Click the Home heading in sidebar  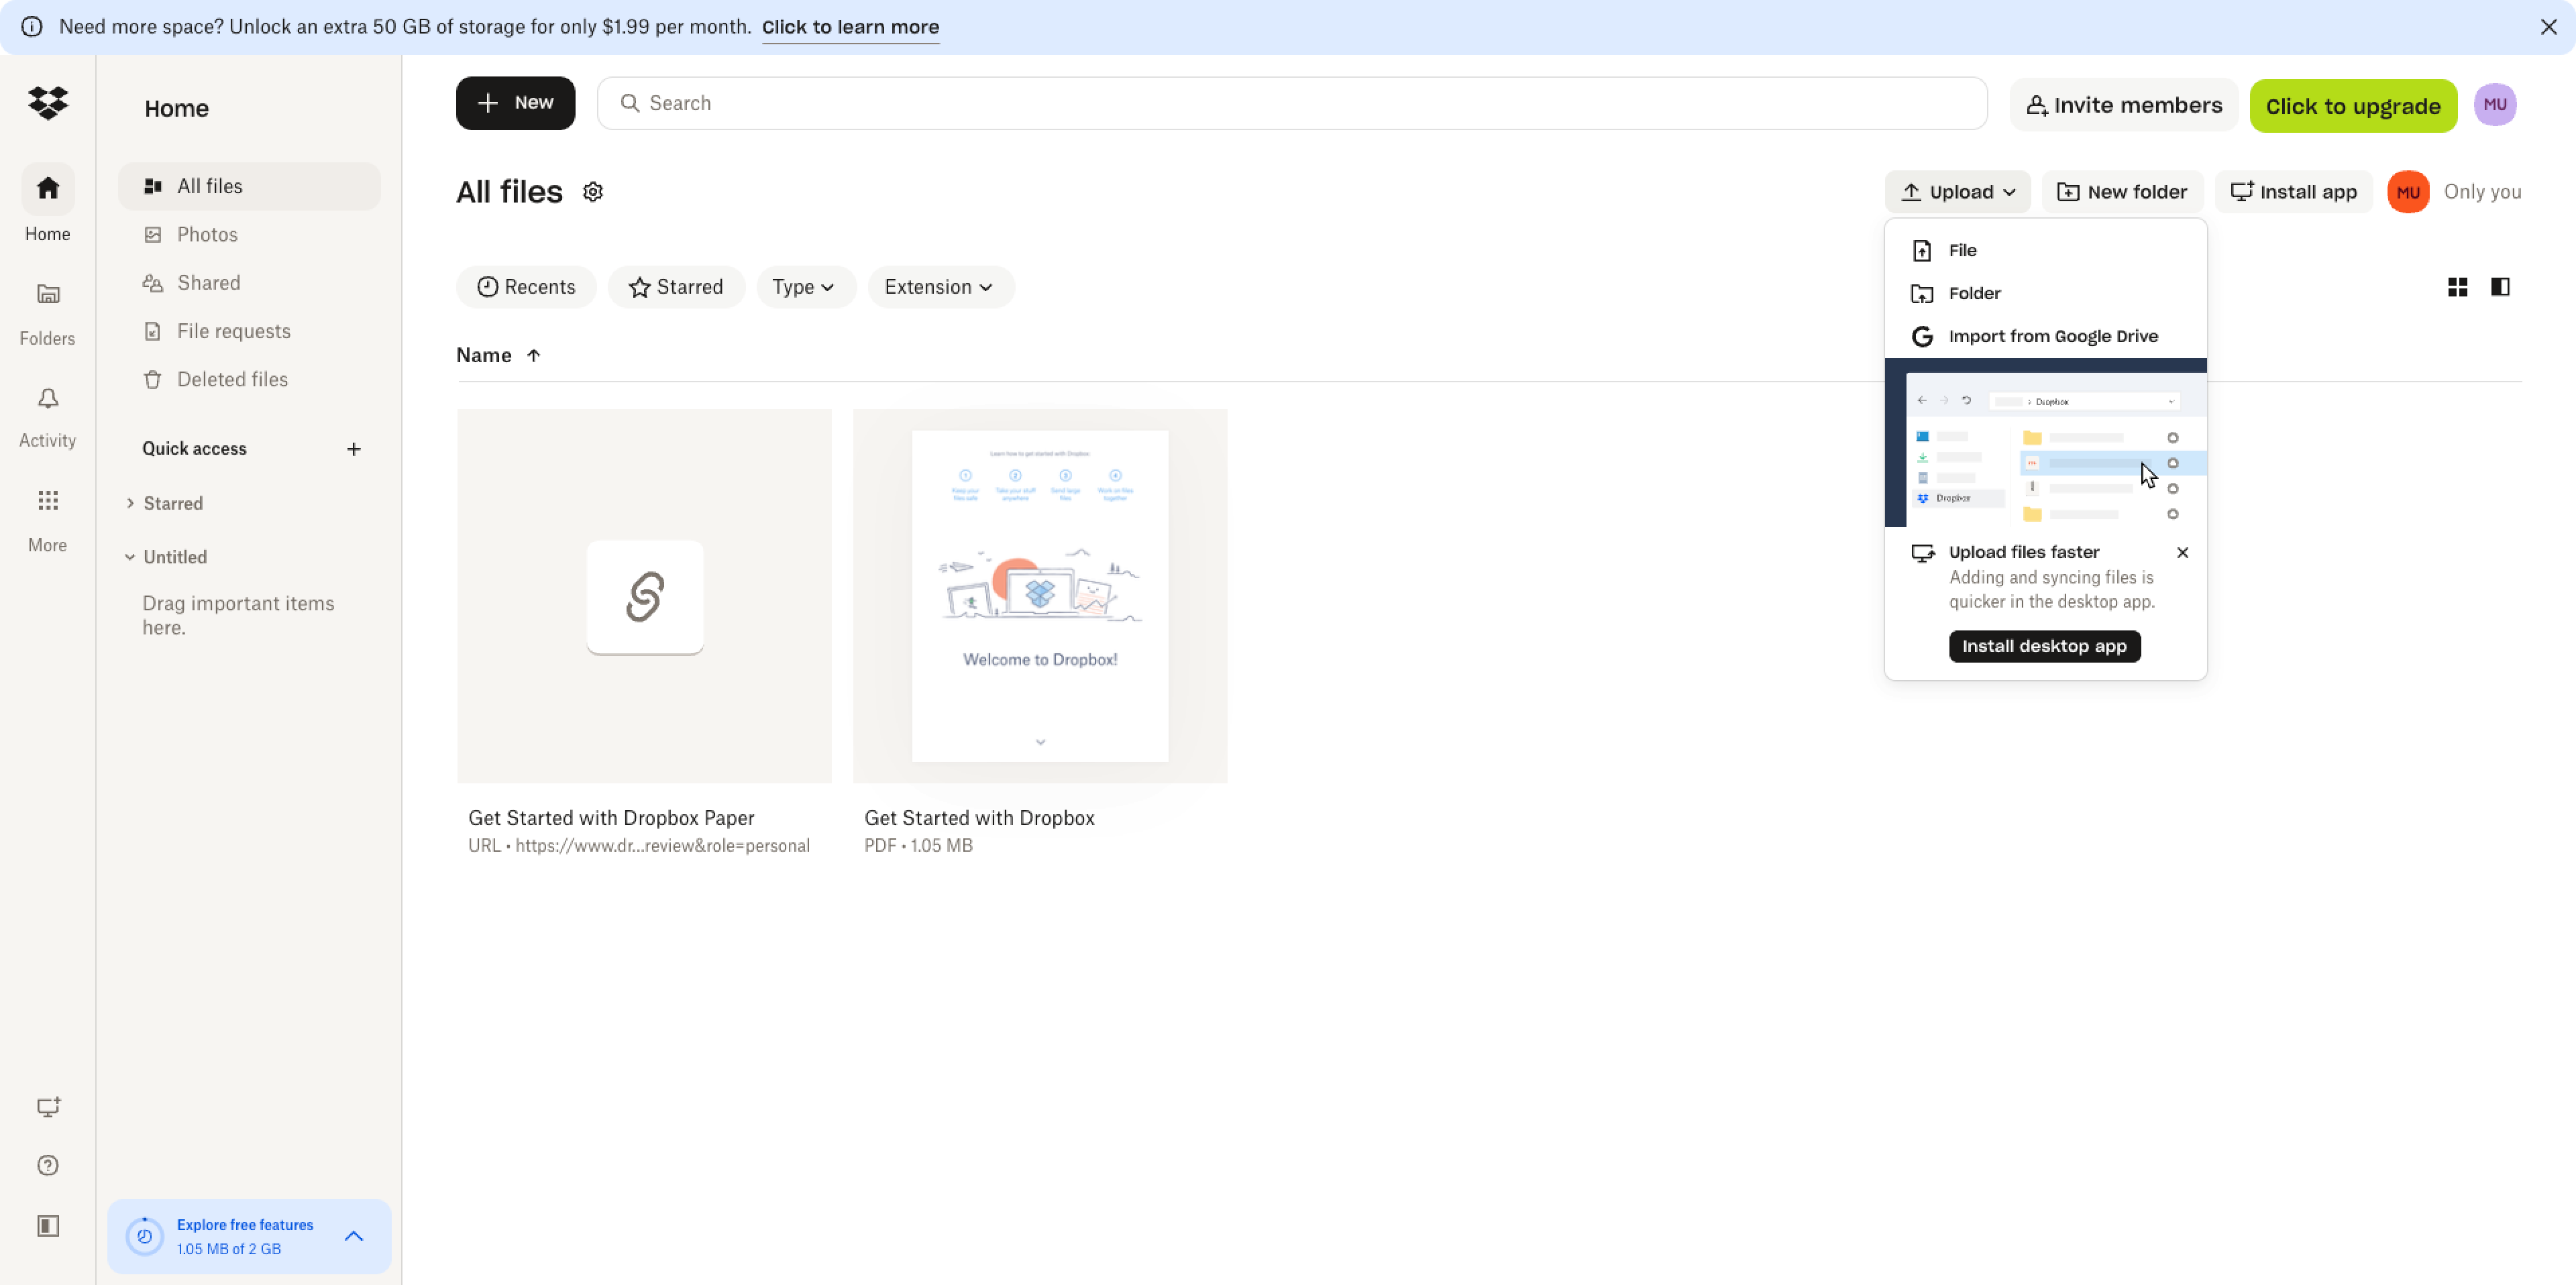pos(176,108)
